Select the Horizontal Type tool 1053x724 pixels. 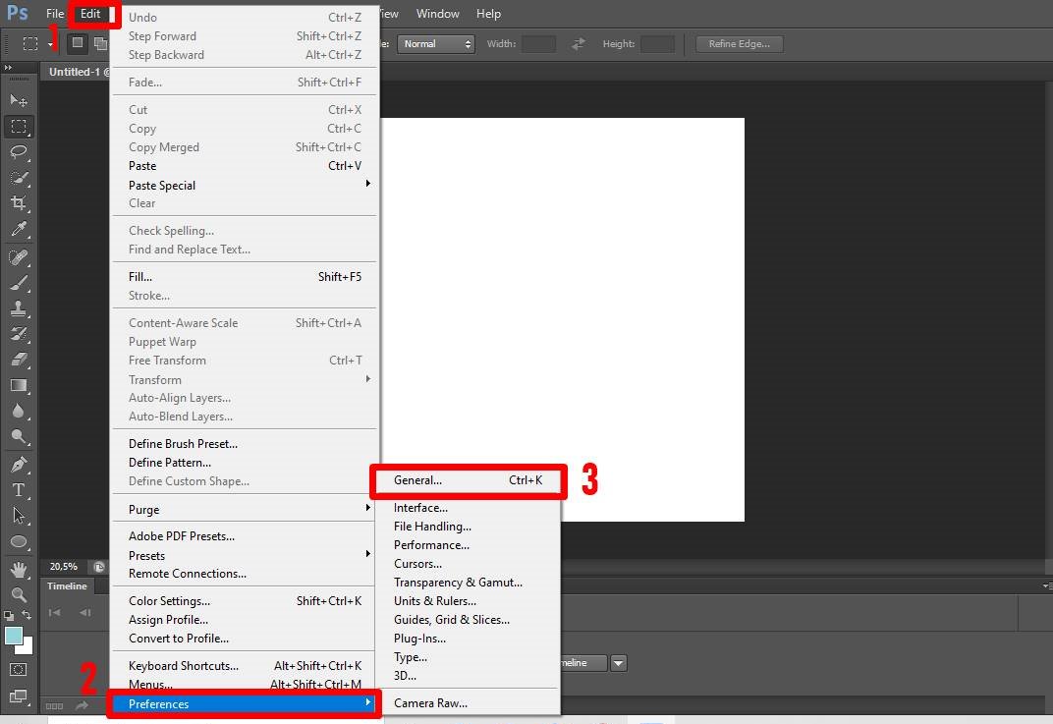click(18, 489)
